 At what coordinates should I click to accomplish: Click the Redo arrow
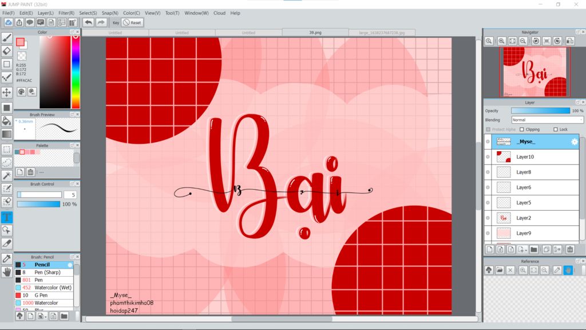101,22
